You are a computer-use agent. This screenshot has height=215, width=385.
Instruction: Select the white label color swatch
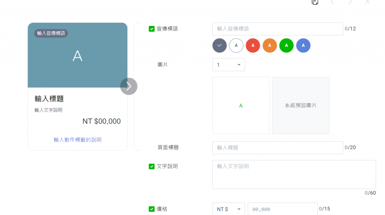(x=236, y=46)
